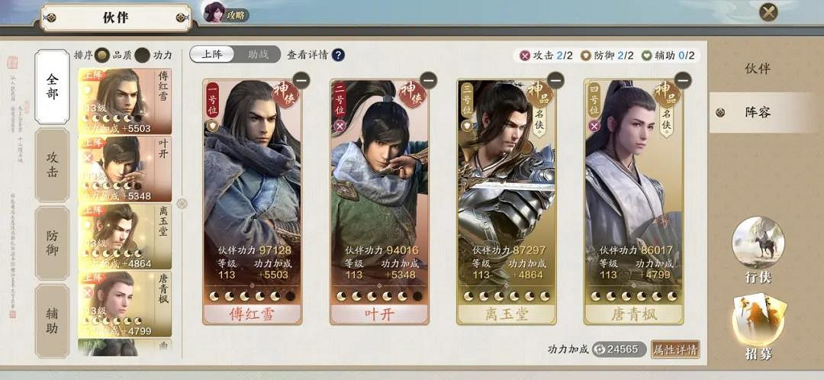Open the 攻略 guide avatar icon
Viewport: 824px width, 380px height.
click(x=214, y=13)
